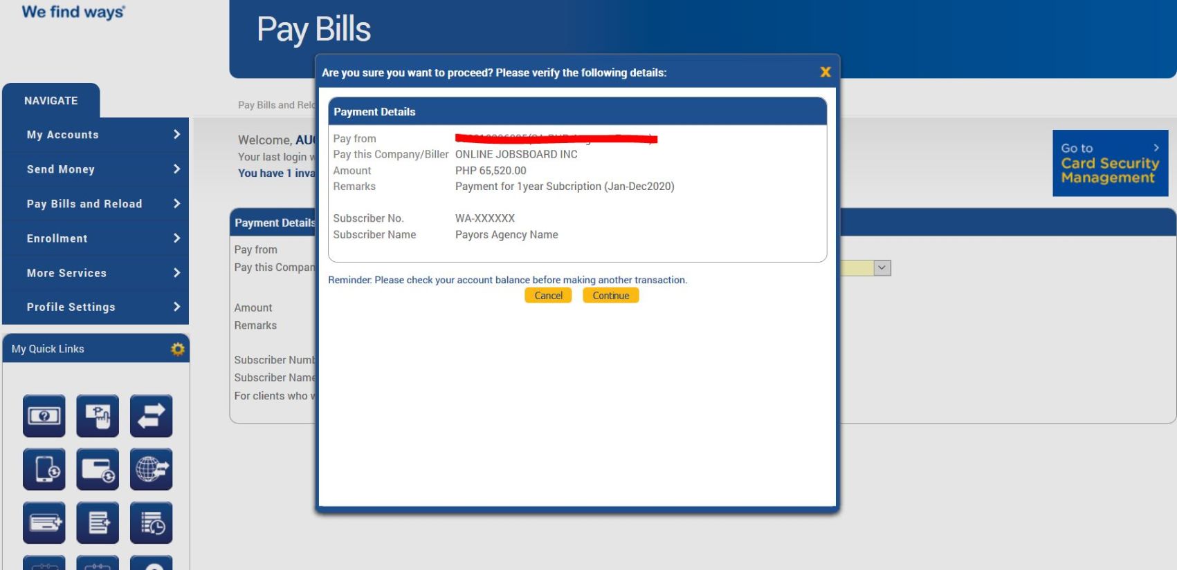Select subscriber number WA-XXXXXX

coord(485,218)
